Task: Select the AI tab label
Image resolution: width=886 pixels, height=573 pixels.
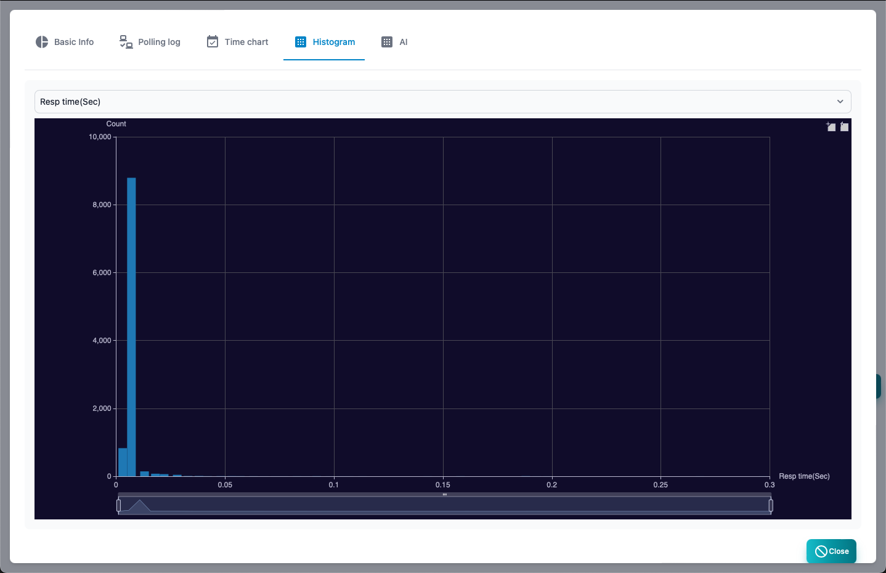Action: [x=404, y=42]
